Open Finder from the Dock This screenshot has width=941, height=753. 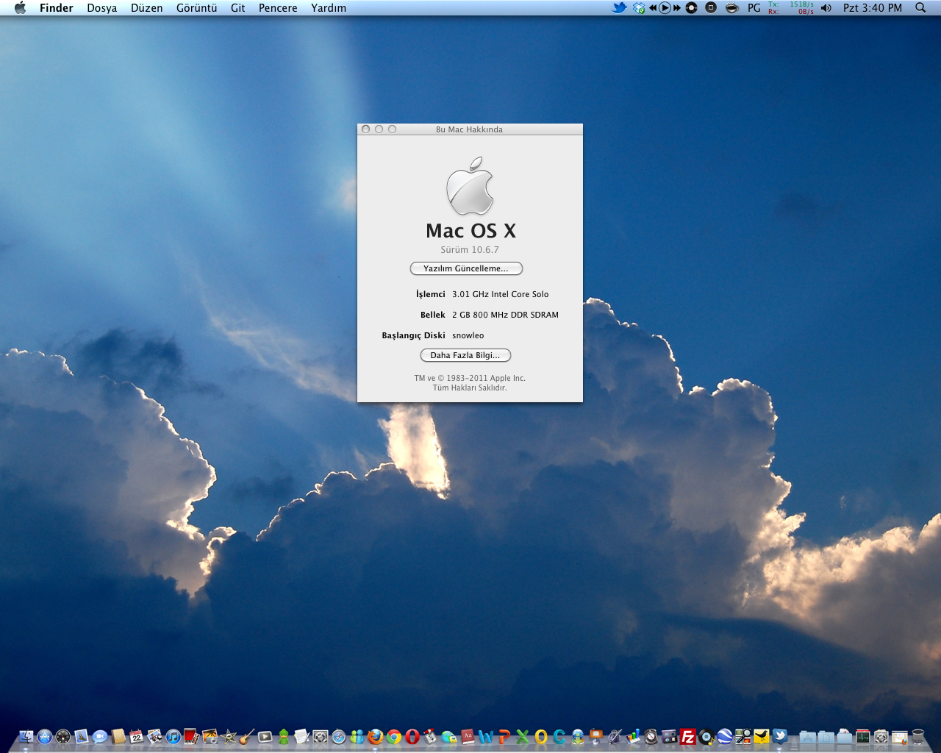26,736
